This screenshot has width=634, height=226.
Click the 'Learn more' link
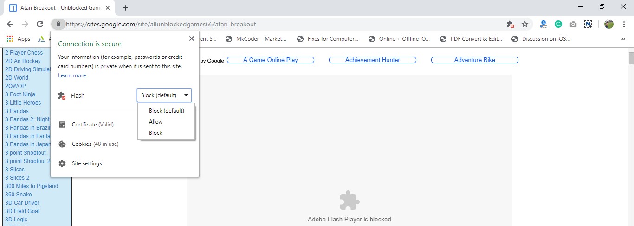tap(72, 75)
